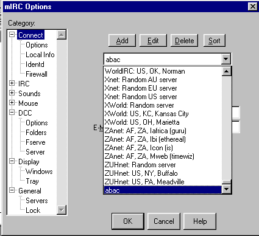
Task: Choose Xnet: Random US server
Action: pos(163,97)
